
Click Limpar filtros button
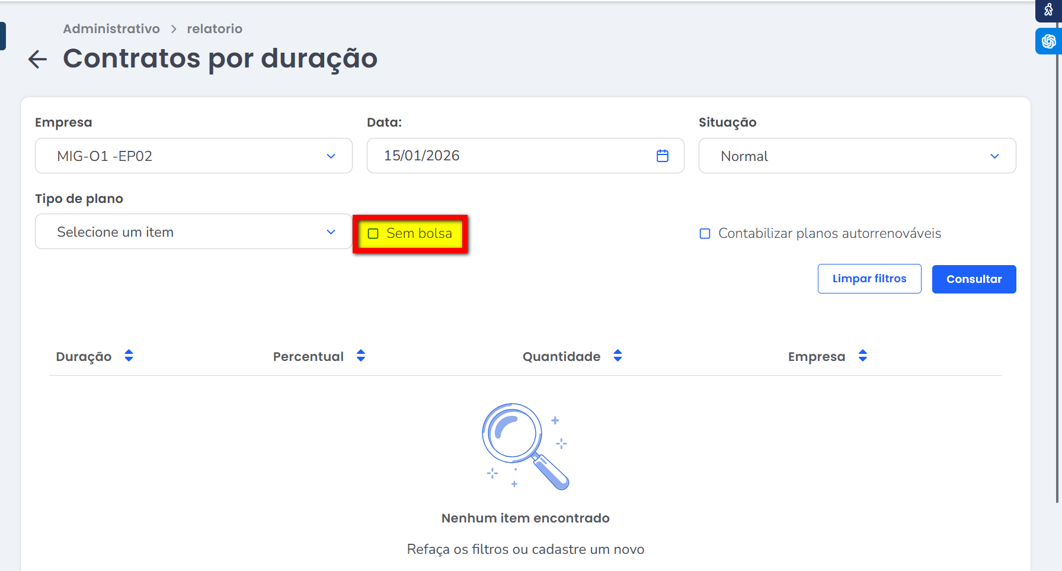tap(869, 279)
